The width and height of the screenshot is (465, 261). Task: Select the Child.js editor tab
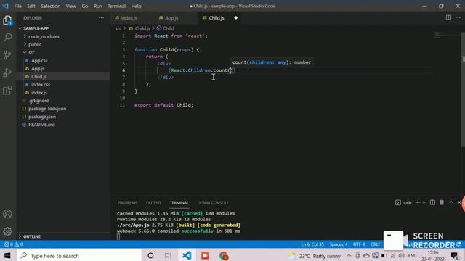[217, 18]
